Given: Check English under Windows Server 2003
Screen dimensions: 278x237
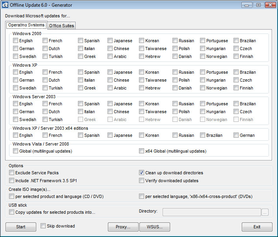Looking at the screenshot, I should pos(16,104).
